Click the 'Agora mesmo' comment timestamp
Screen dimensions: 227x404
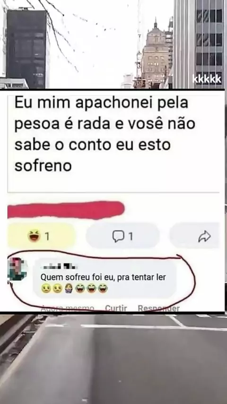tap(68, 308)
